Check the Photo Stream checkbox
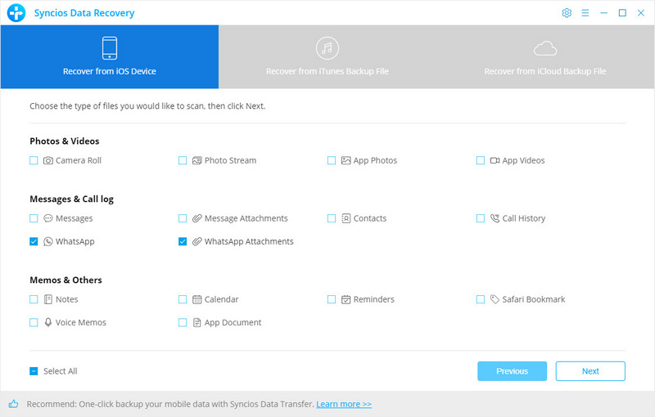Screen dimensions: 655x417 pos(183,160)
